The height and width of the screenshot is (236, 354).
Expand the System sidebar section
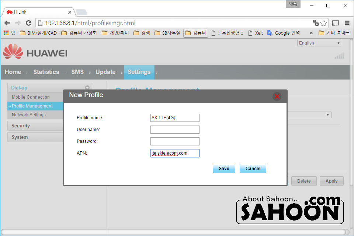35,137
